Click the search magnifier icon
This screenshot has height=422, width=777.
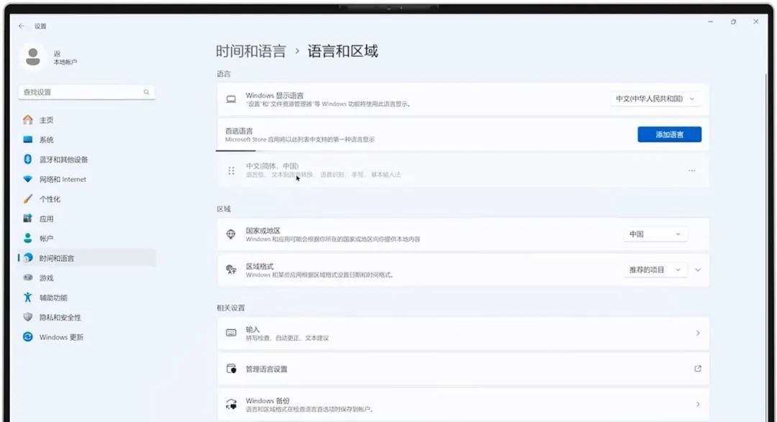(x=147, y=92)
